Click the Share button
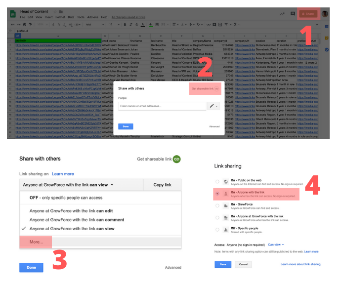 pyautogui.click(x=308, y=14)
